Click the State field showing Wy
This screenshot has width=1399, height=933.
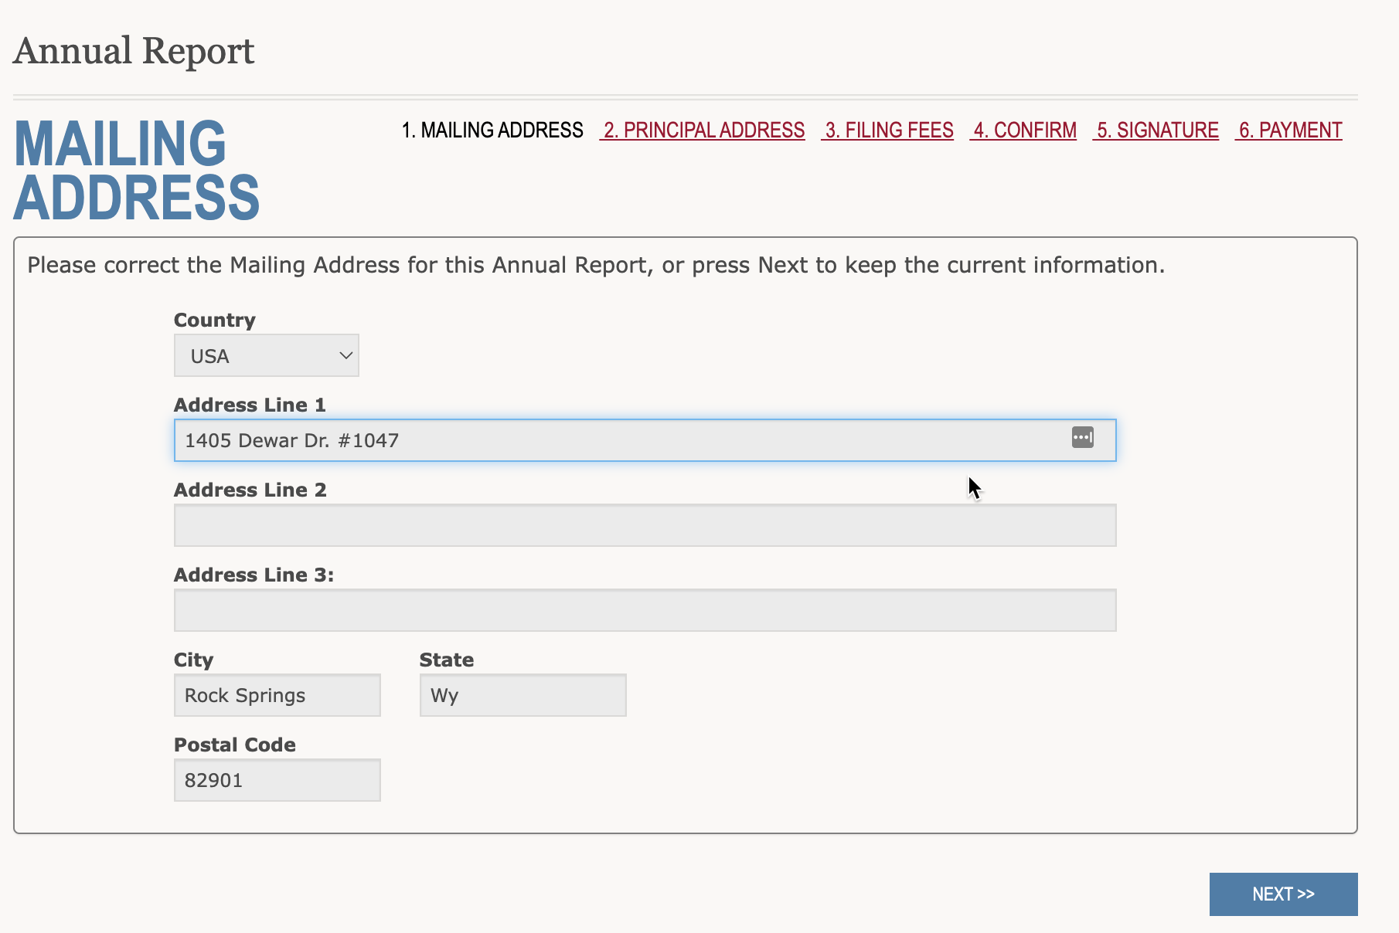[x=522, y=696]
